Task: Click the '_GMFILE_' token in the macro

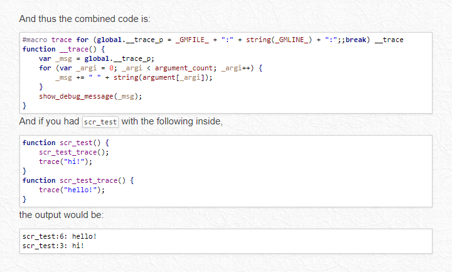Action: (192, 40)
